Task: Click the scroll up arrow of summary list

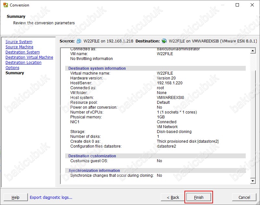Action: click(253, 51)
